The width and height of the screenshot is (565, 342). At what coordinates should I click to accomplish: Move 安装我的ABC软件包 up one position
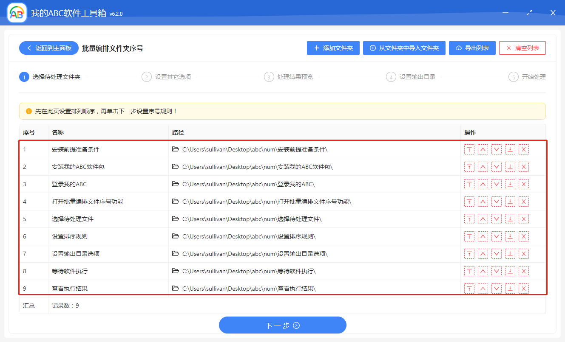pos(483,167)
